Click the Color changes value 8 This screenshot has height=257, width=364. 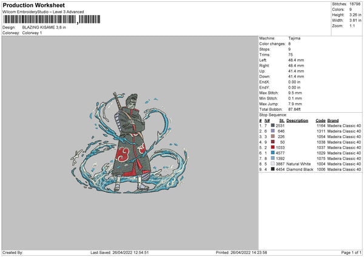click(x=289, y=44)
